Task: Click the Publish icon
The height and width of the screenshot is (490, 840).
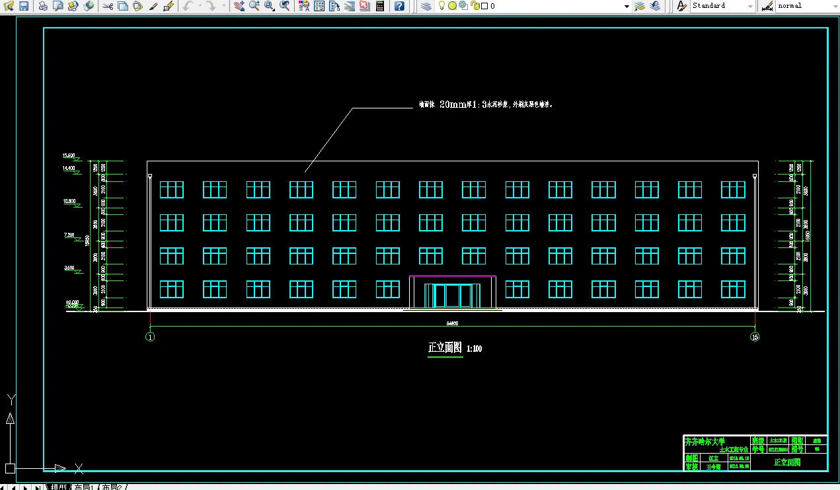Action: [x=73, y=6]
